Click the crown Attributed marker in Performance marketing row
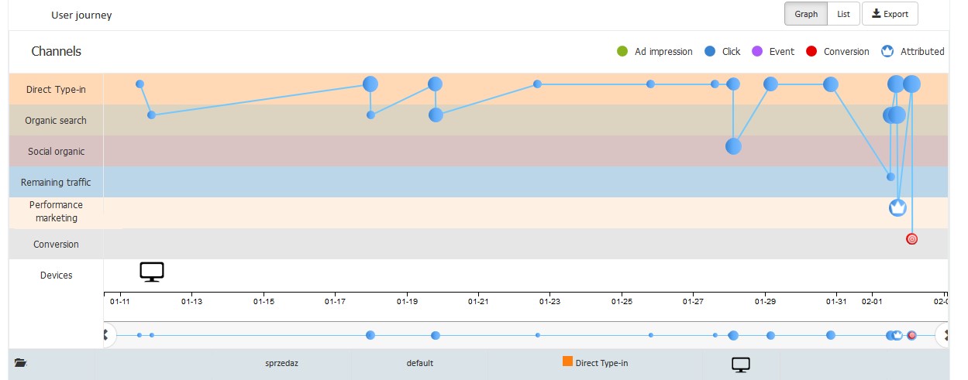This screenshot has width=968, height=380. tap(897, 207)
